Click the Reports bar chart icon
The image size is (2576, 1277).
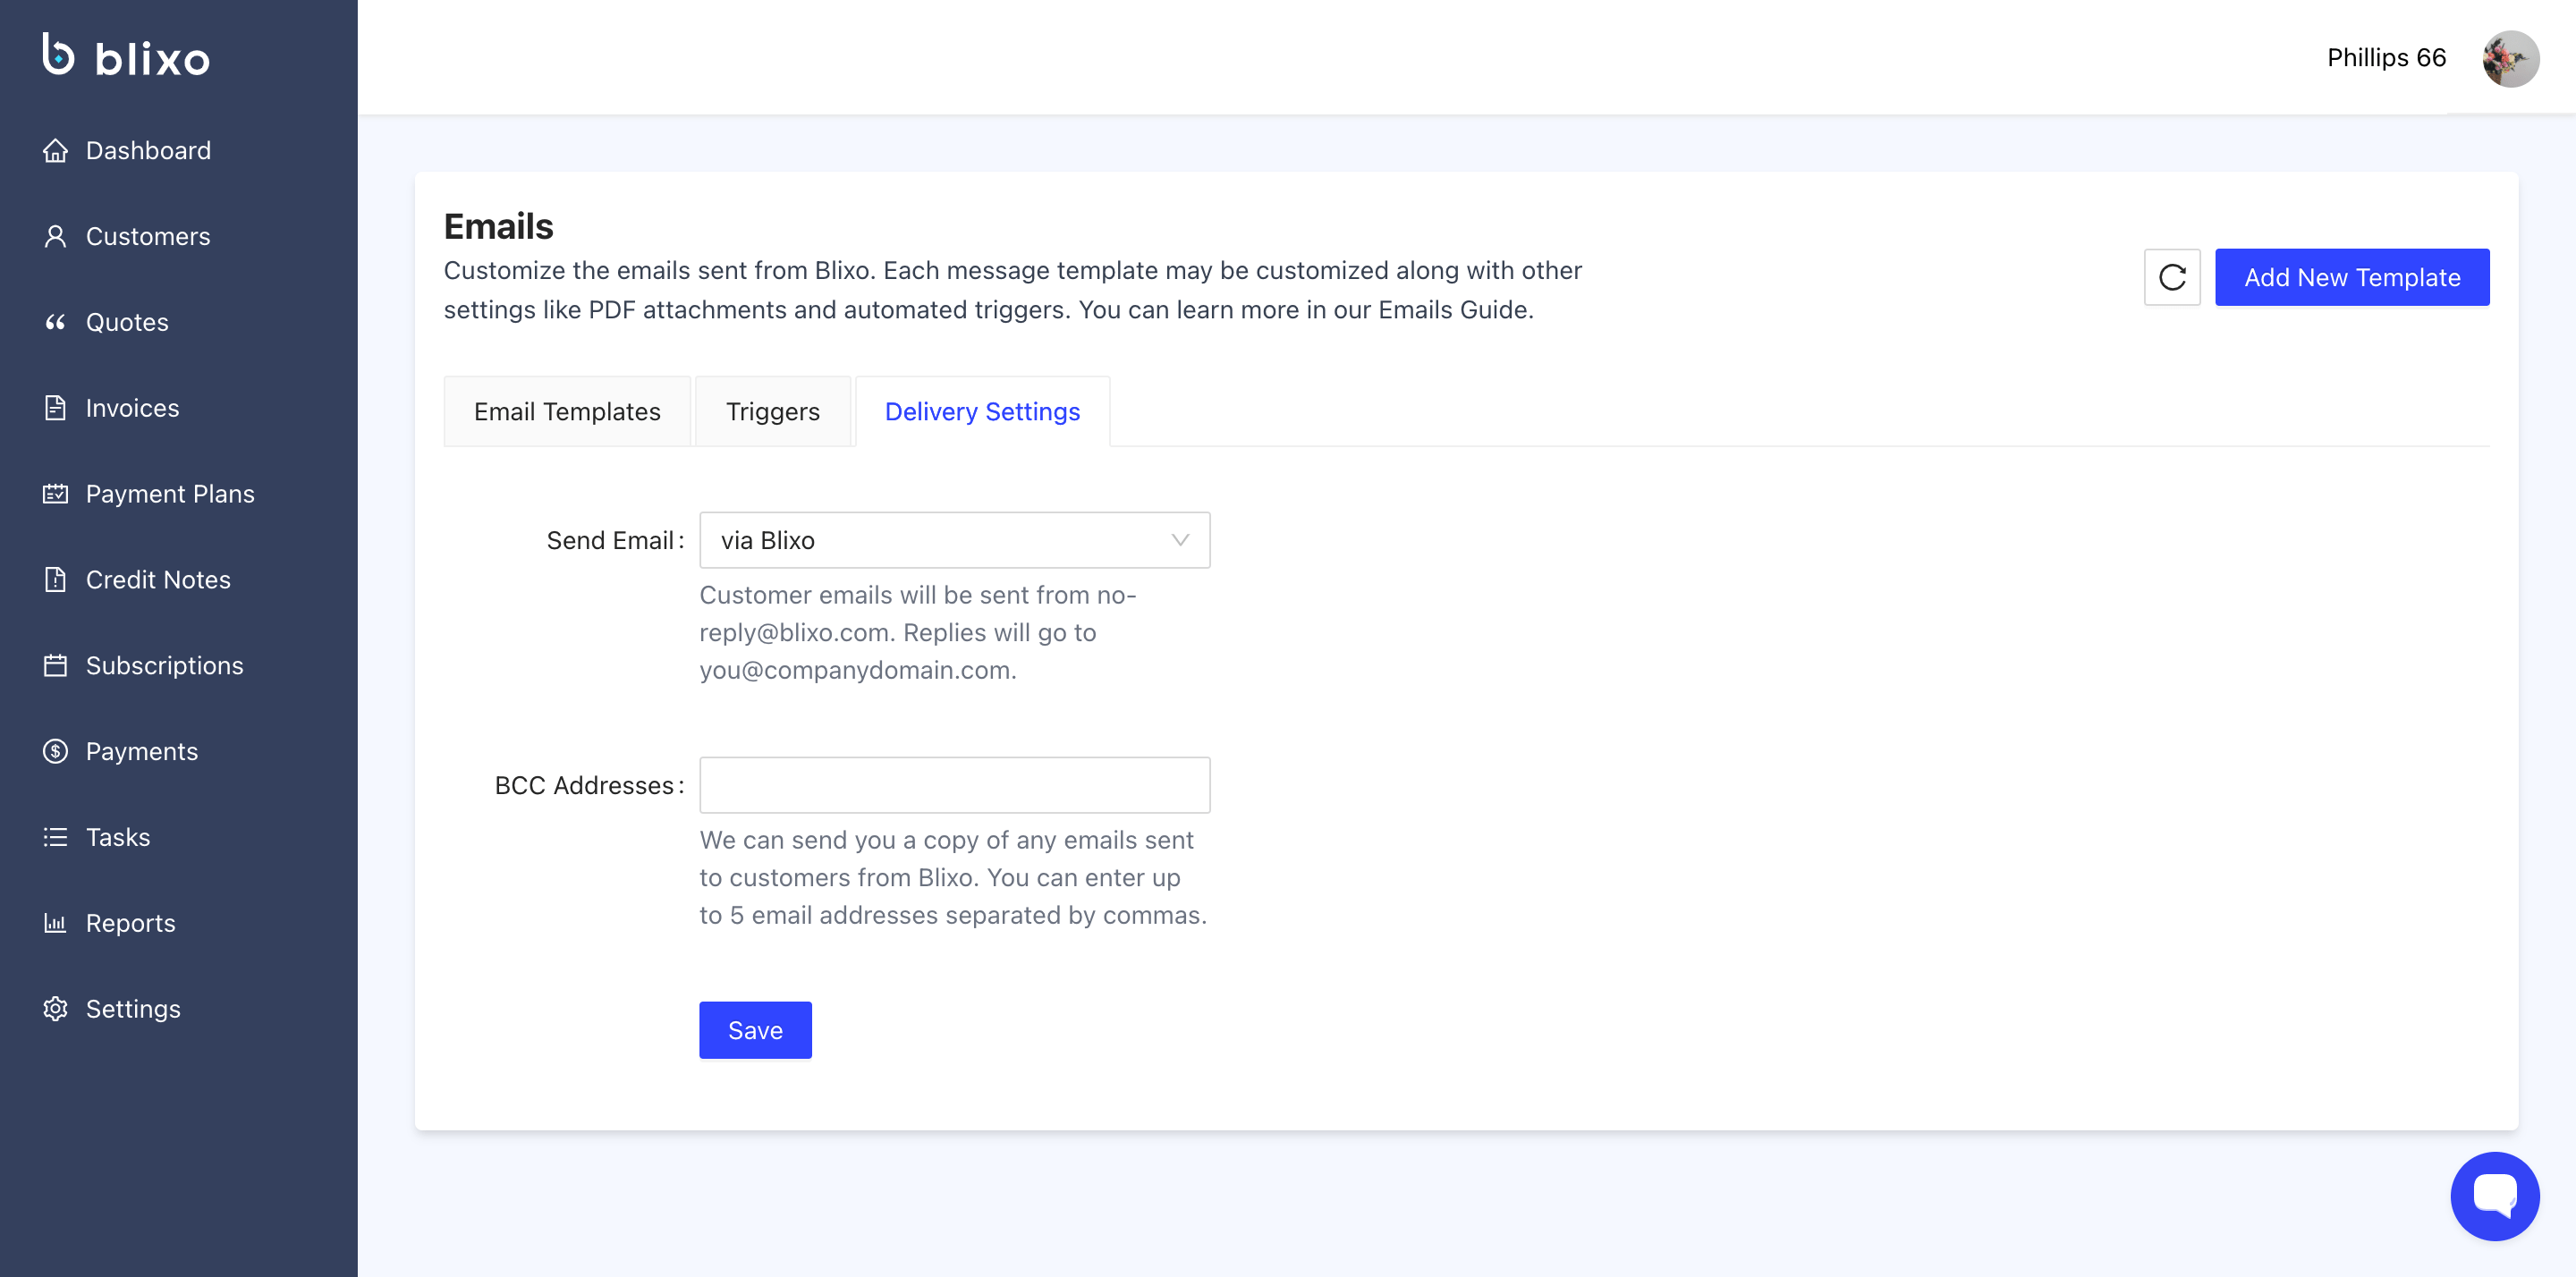(x=55, y=923)
